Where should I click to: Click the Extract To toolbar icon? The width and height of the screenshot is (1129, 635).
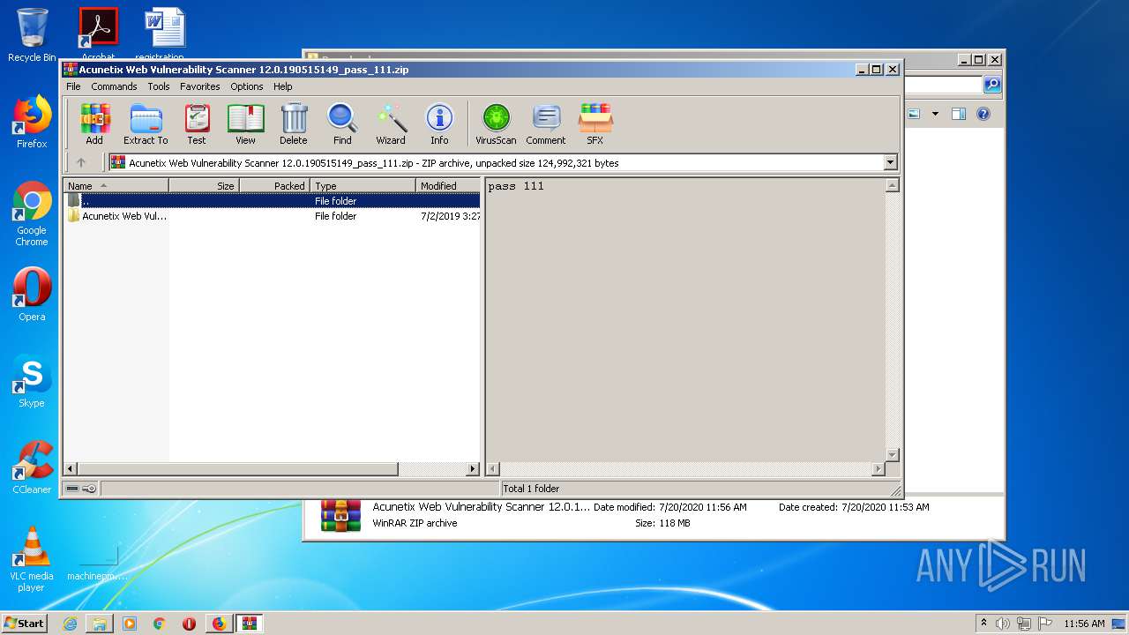pyautogui.click(x=146, y=123)
